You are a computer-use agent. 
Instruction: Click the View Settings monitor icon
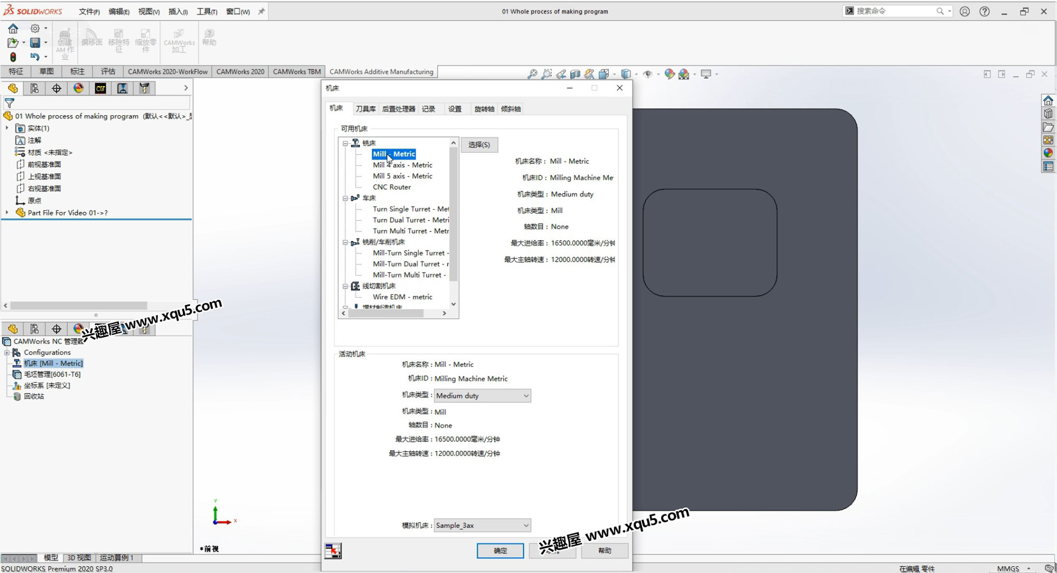pos(706,75)
